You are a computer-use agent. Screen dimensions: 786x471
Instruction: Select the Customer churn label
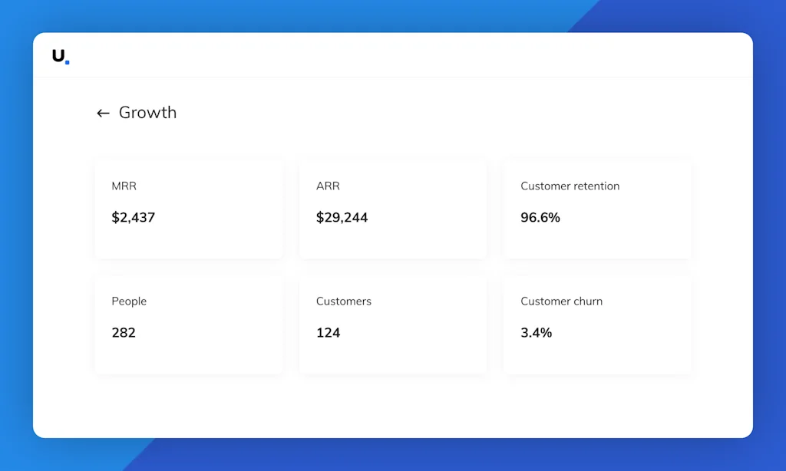561,301
